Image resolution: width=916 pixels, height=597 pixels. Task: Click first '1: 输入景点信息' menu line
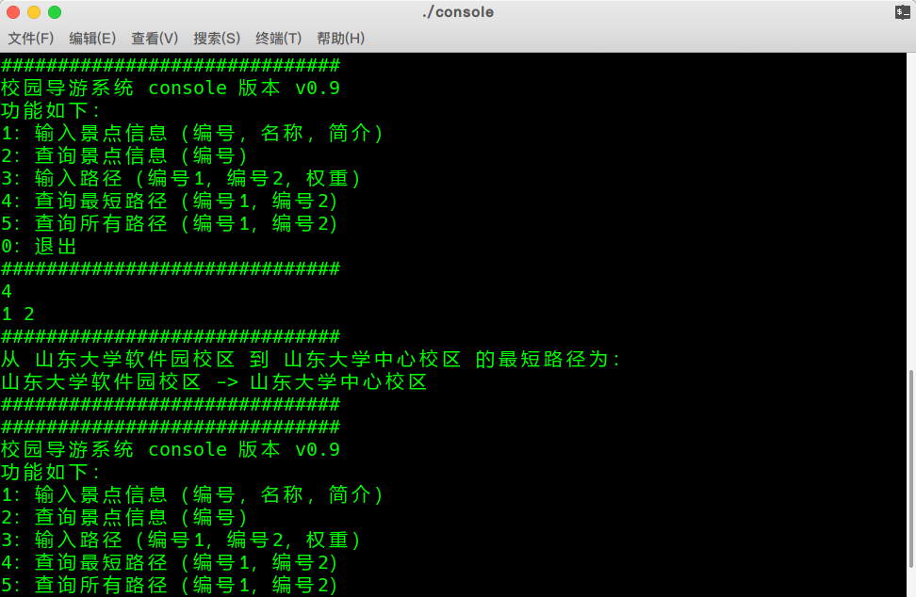(192, 134)
